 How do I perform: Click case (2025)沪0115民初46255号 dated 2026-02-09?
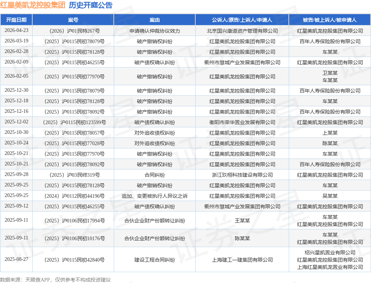(x=75, y=62)
